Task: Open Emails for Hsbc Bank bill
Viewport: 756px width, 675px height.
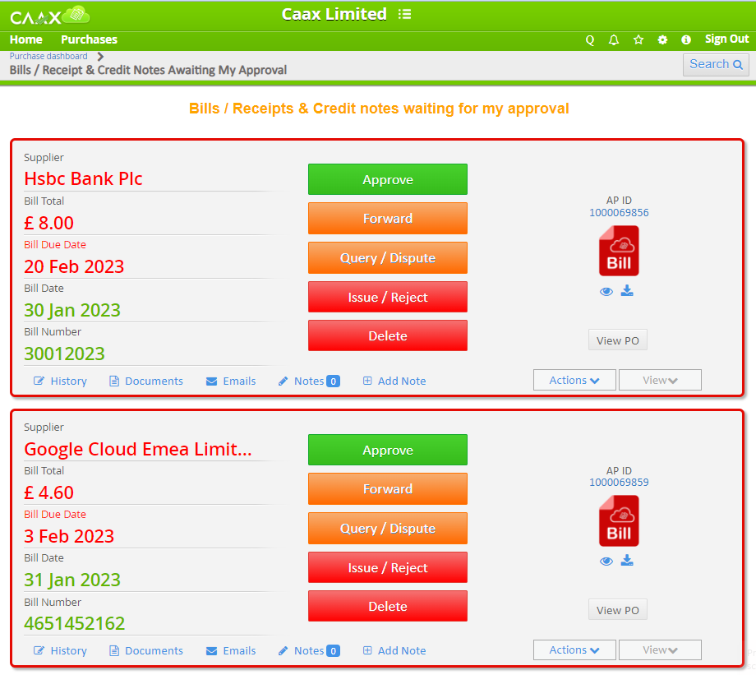Action: click(x=231, y=381)
